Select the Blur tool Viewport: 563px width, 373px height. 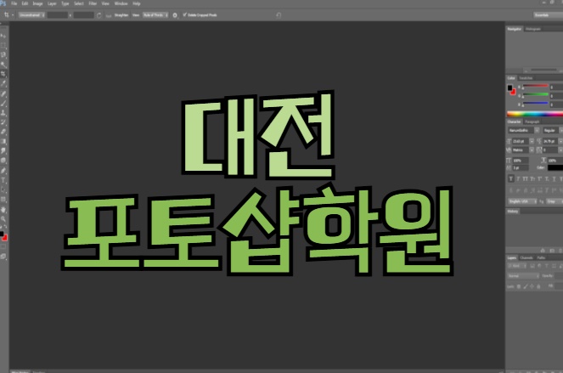(x=3, y=151)
